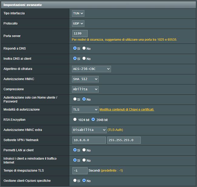Expand the Algoritmo di cifratura dropdown

[x=91, y=69]
